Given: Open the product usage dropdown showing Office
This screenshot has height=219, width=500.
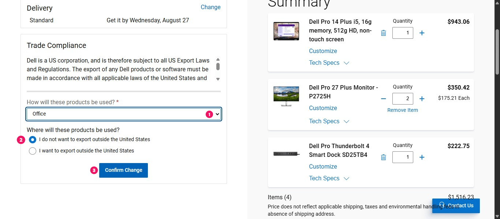Looking at the screenshot, I should [x=124, y=114].
